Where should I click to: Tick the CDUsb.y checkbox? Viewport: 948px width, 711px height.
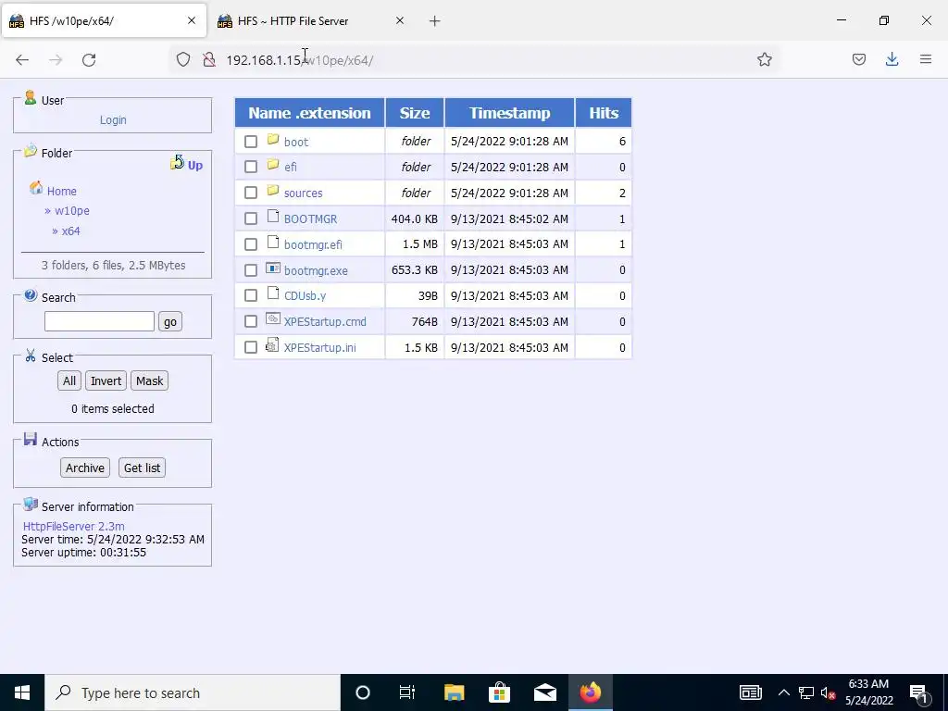(x=251, y=295)
